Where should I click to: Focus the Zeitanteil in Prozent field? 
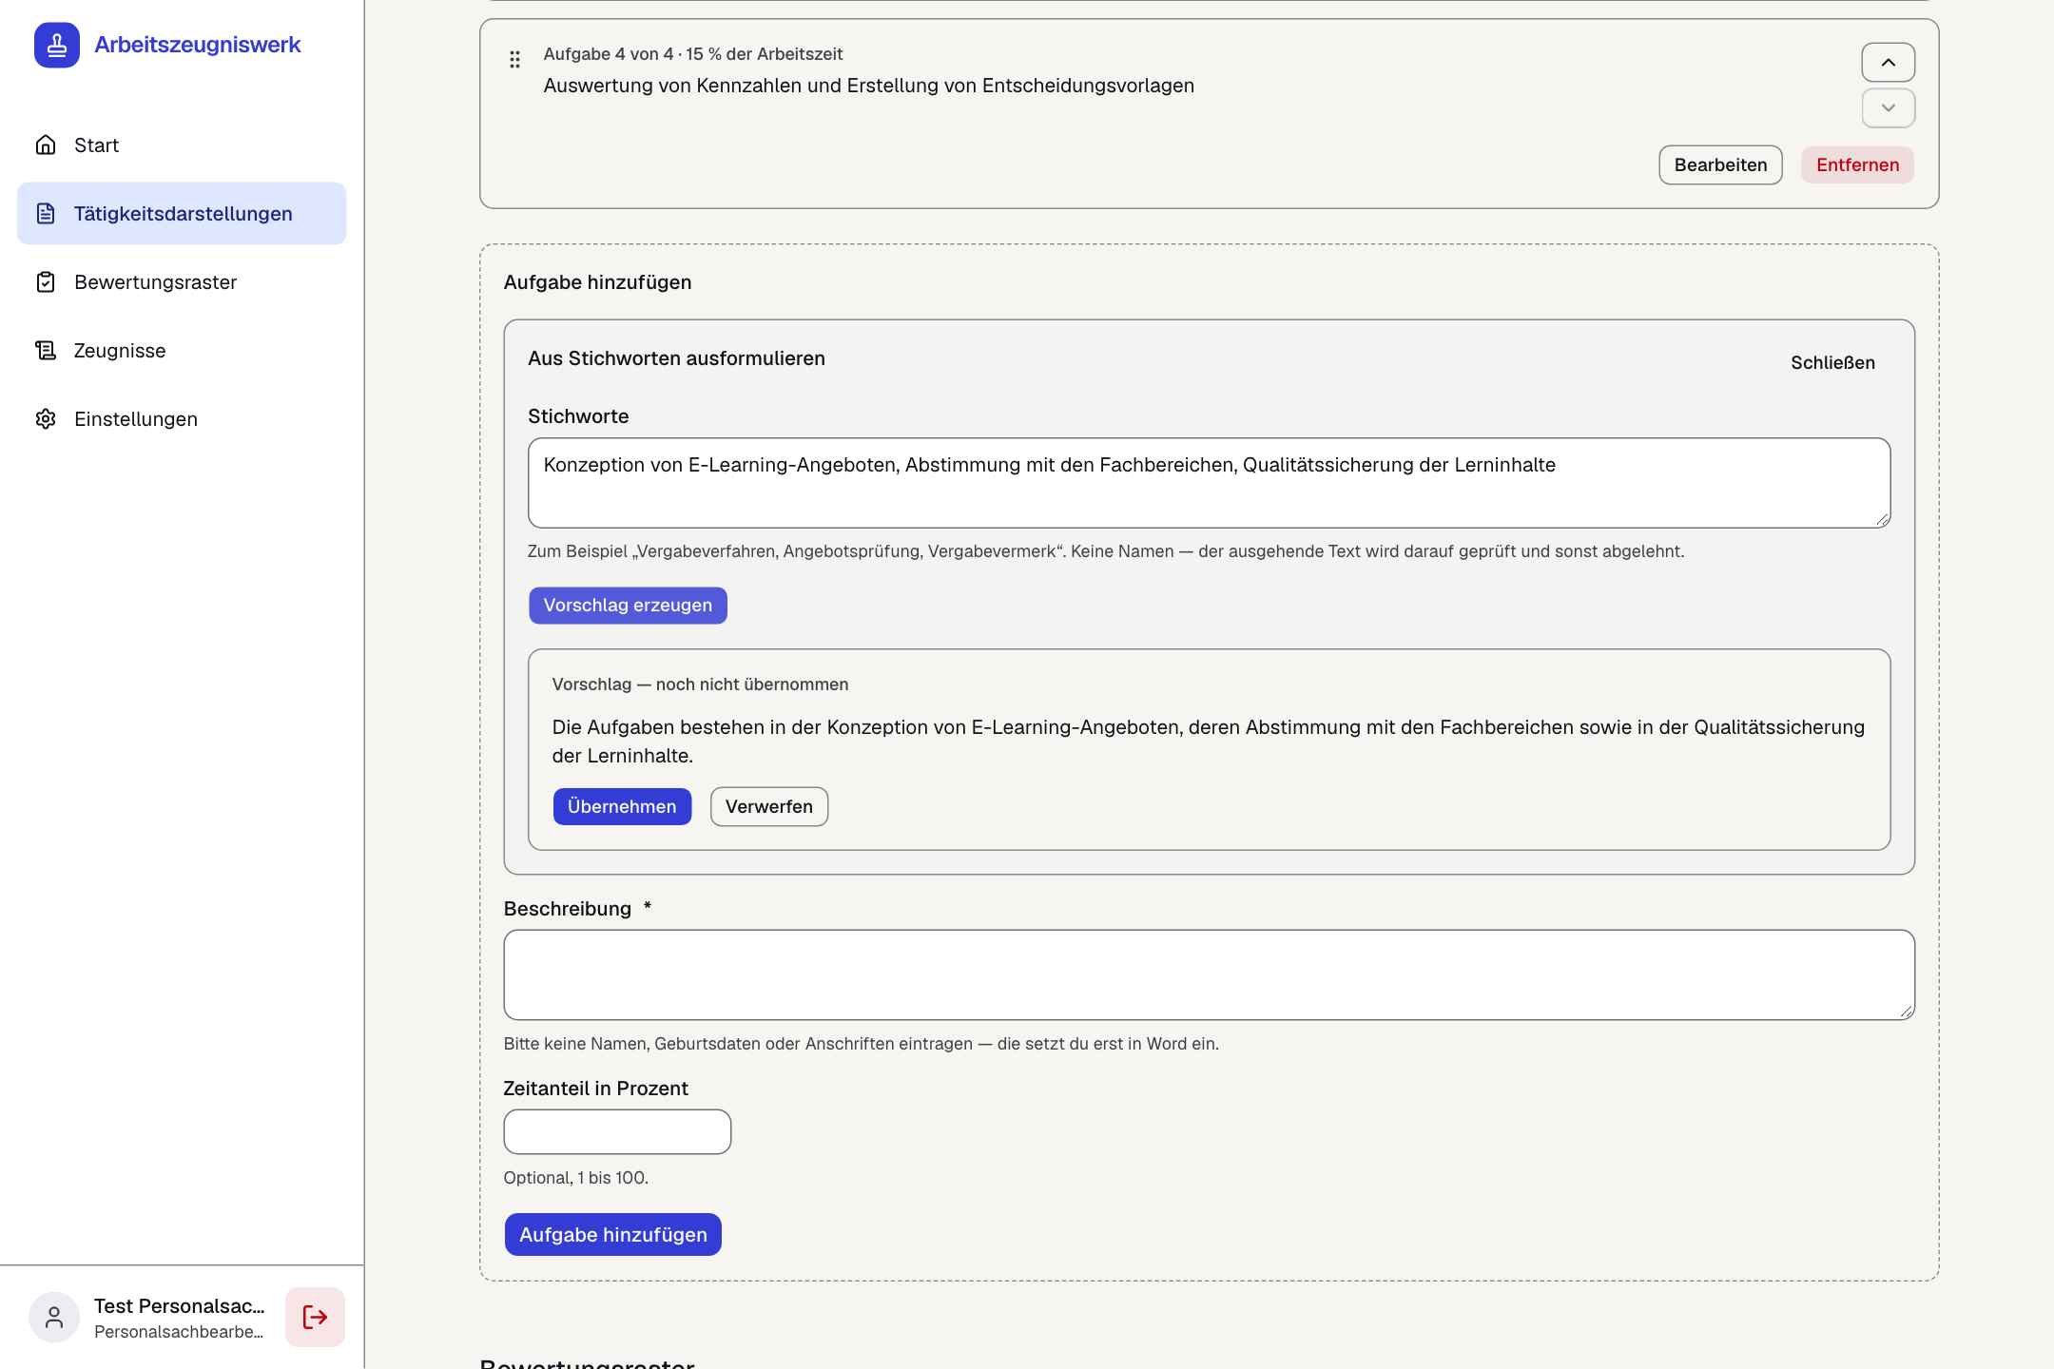click(617, 1131)
